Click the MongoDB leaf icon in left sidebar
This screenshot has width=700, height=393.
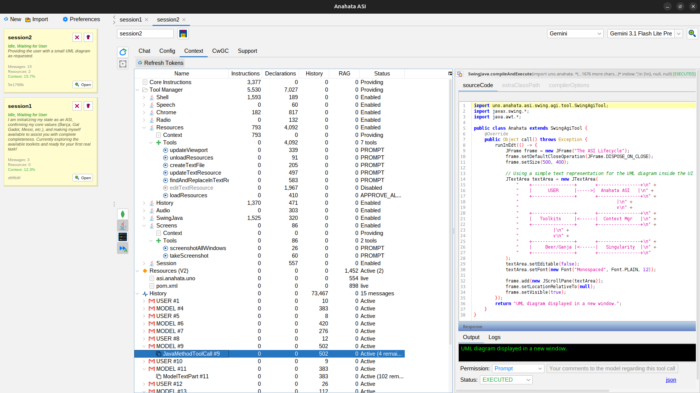[x=123, y=214]
